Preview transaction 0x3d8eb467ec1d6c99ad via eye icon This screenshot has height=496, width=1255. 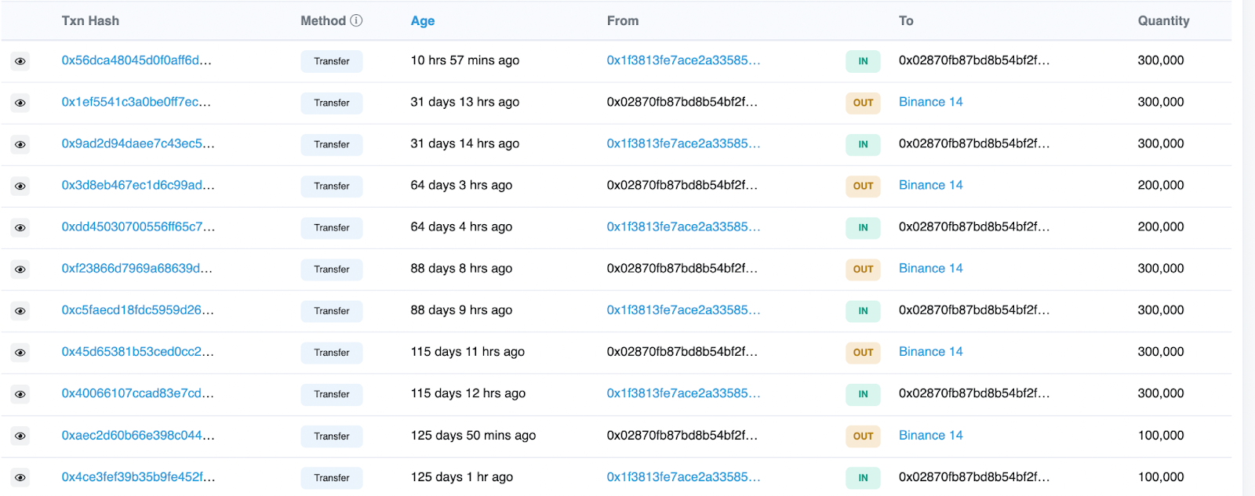click(x=20, y=186)
